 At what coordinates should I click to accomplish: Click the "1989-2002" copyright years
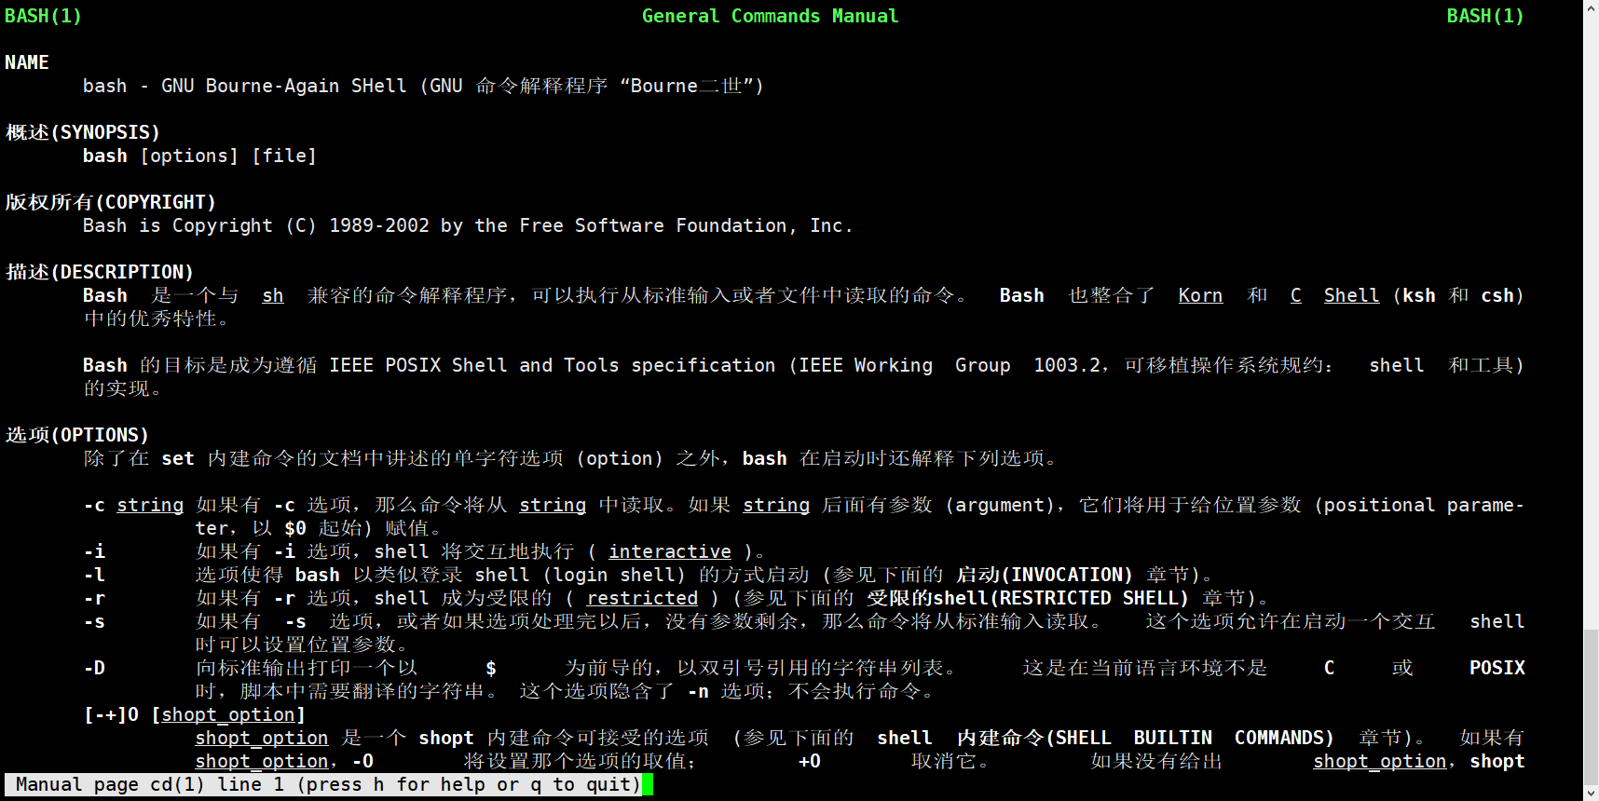(379, 225)
